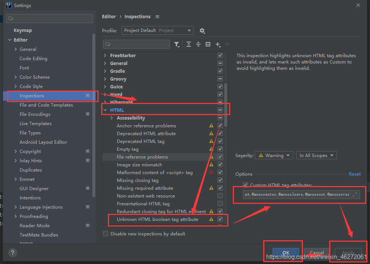Select Live Templates in settings tree
Screen dimensions: 370x264
click(35, 123)
